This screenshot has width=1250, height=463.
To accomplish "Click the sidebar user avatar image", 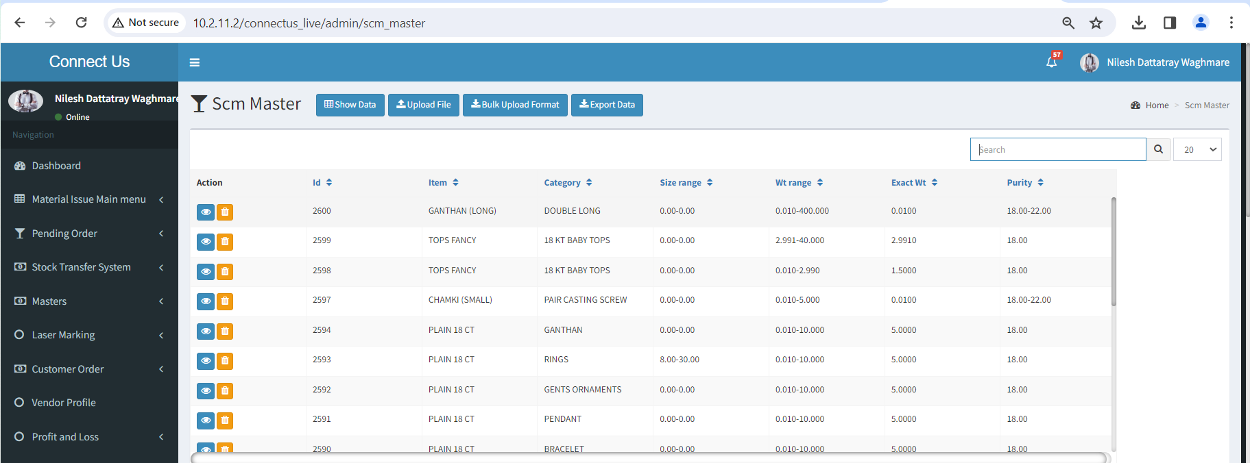I will [x=25, y=101].
